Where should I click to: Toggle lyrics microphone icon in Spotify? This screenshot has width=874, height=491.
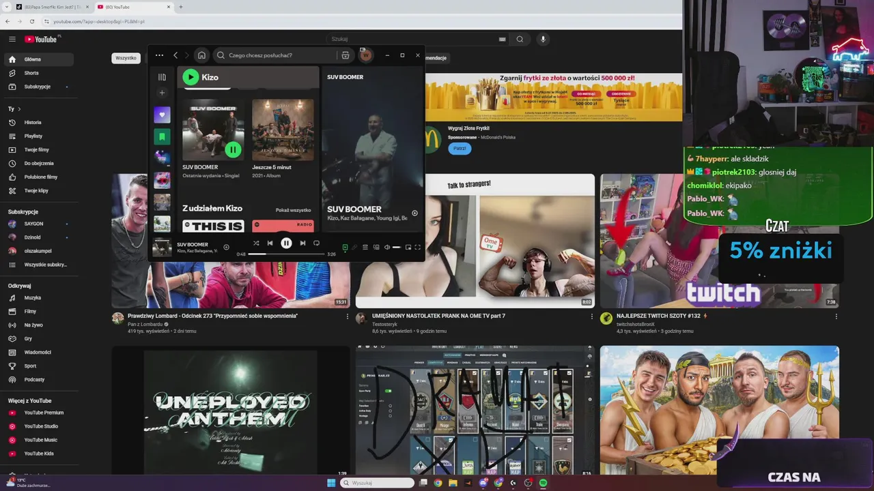click(x=354, y=247)
